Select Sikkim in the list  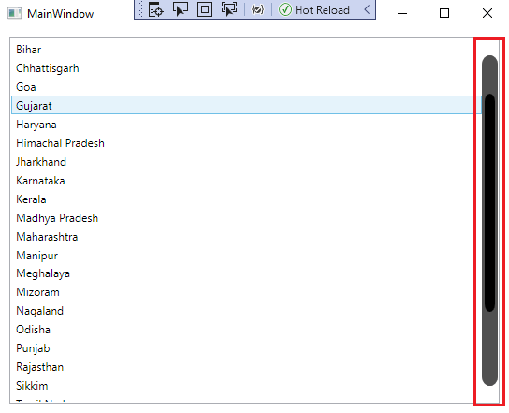pos(246,386)
